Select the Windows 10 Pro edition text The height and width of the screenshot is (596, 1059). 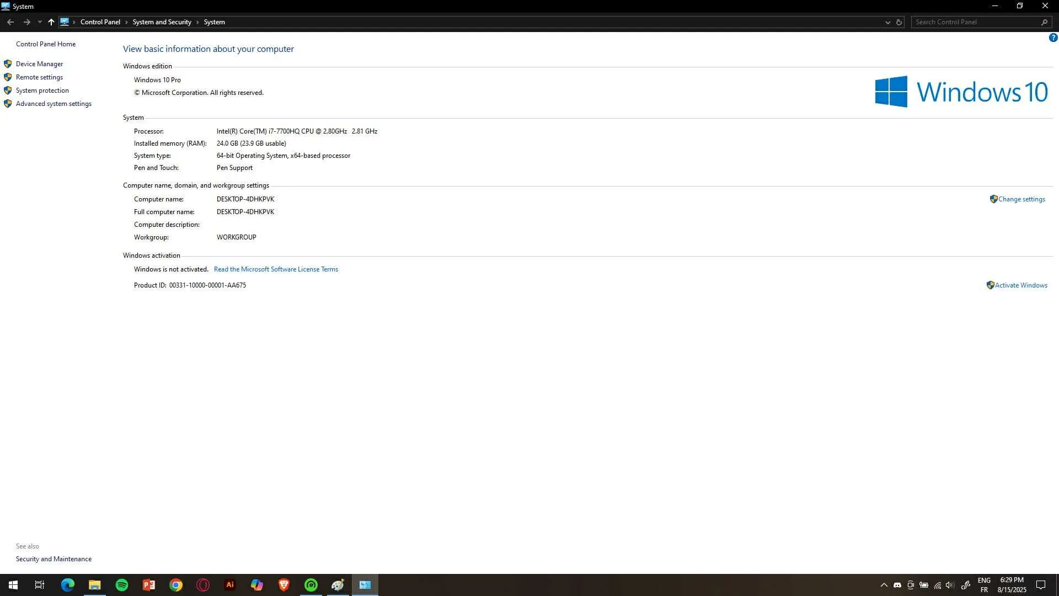pyautogui.click(x=157, y=80)
